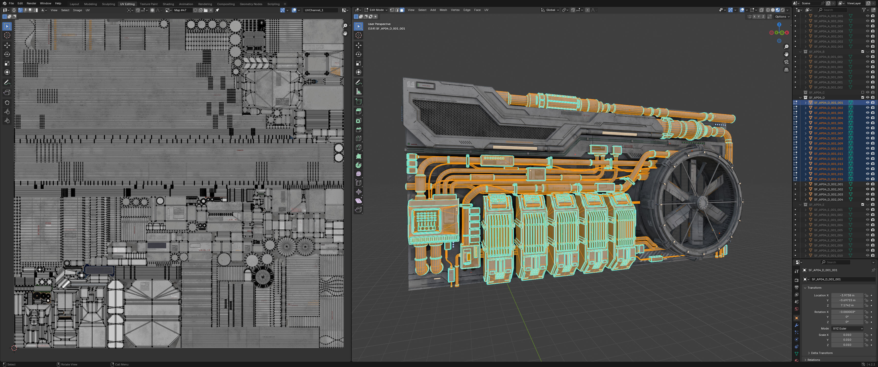The height and width of the screenshot is (367, 878).
Task: Select the Annotate tool in UV editor
Action: pos(7,82)
